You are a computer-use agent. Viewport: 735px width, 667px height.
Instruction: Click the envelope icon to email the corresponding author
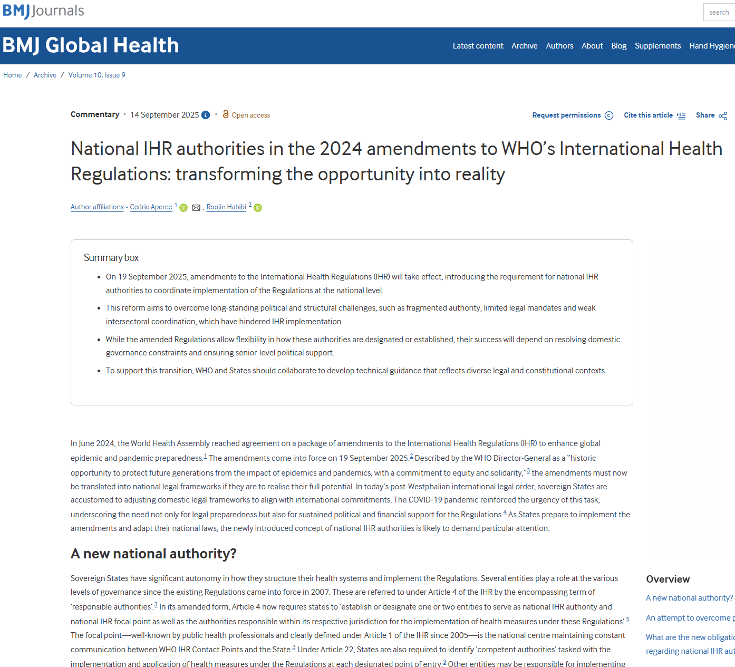click(x=196, y=208)
